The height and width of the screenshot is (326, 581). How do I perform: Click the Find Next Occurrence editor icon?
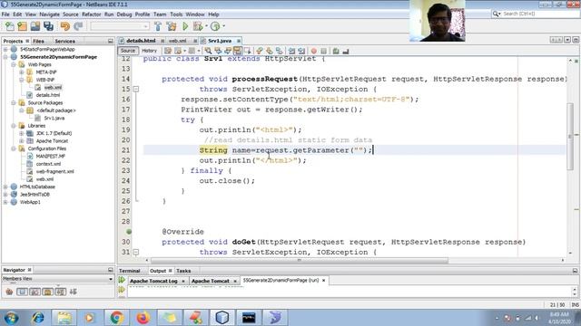[x=228, y=51]
